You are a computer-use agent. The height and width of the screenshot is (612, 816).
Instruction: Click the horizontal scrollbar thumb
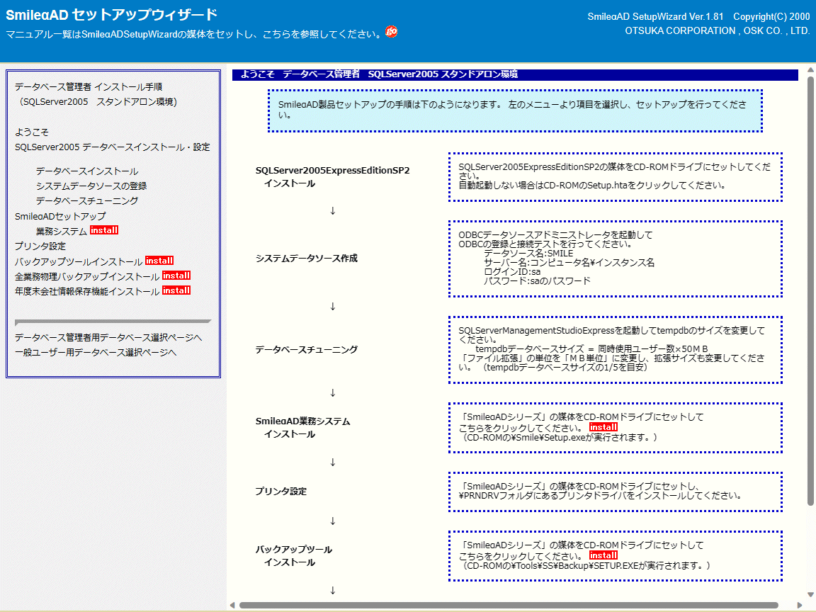pos(509,605)
